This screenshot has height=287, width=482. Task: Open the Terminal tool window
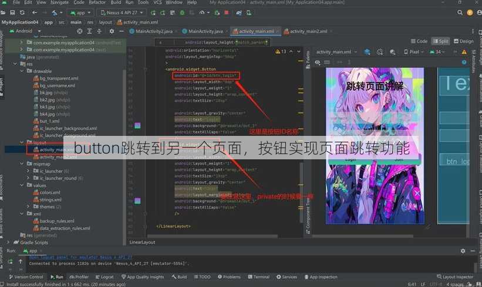tap(258, 277)
